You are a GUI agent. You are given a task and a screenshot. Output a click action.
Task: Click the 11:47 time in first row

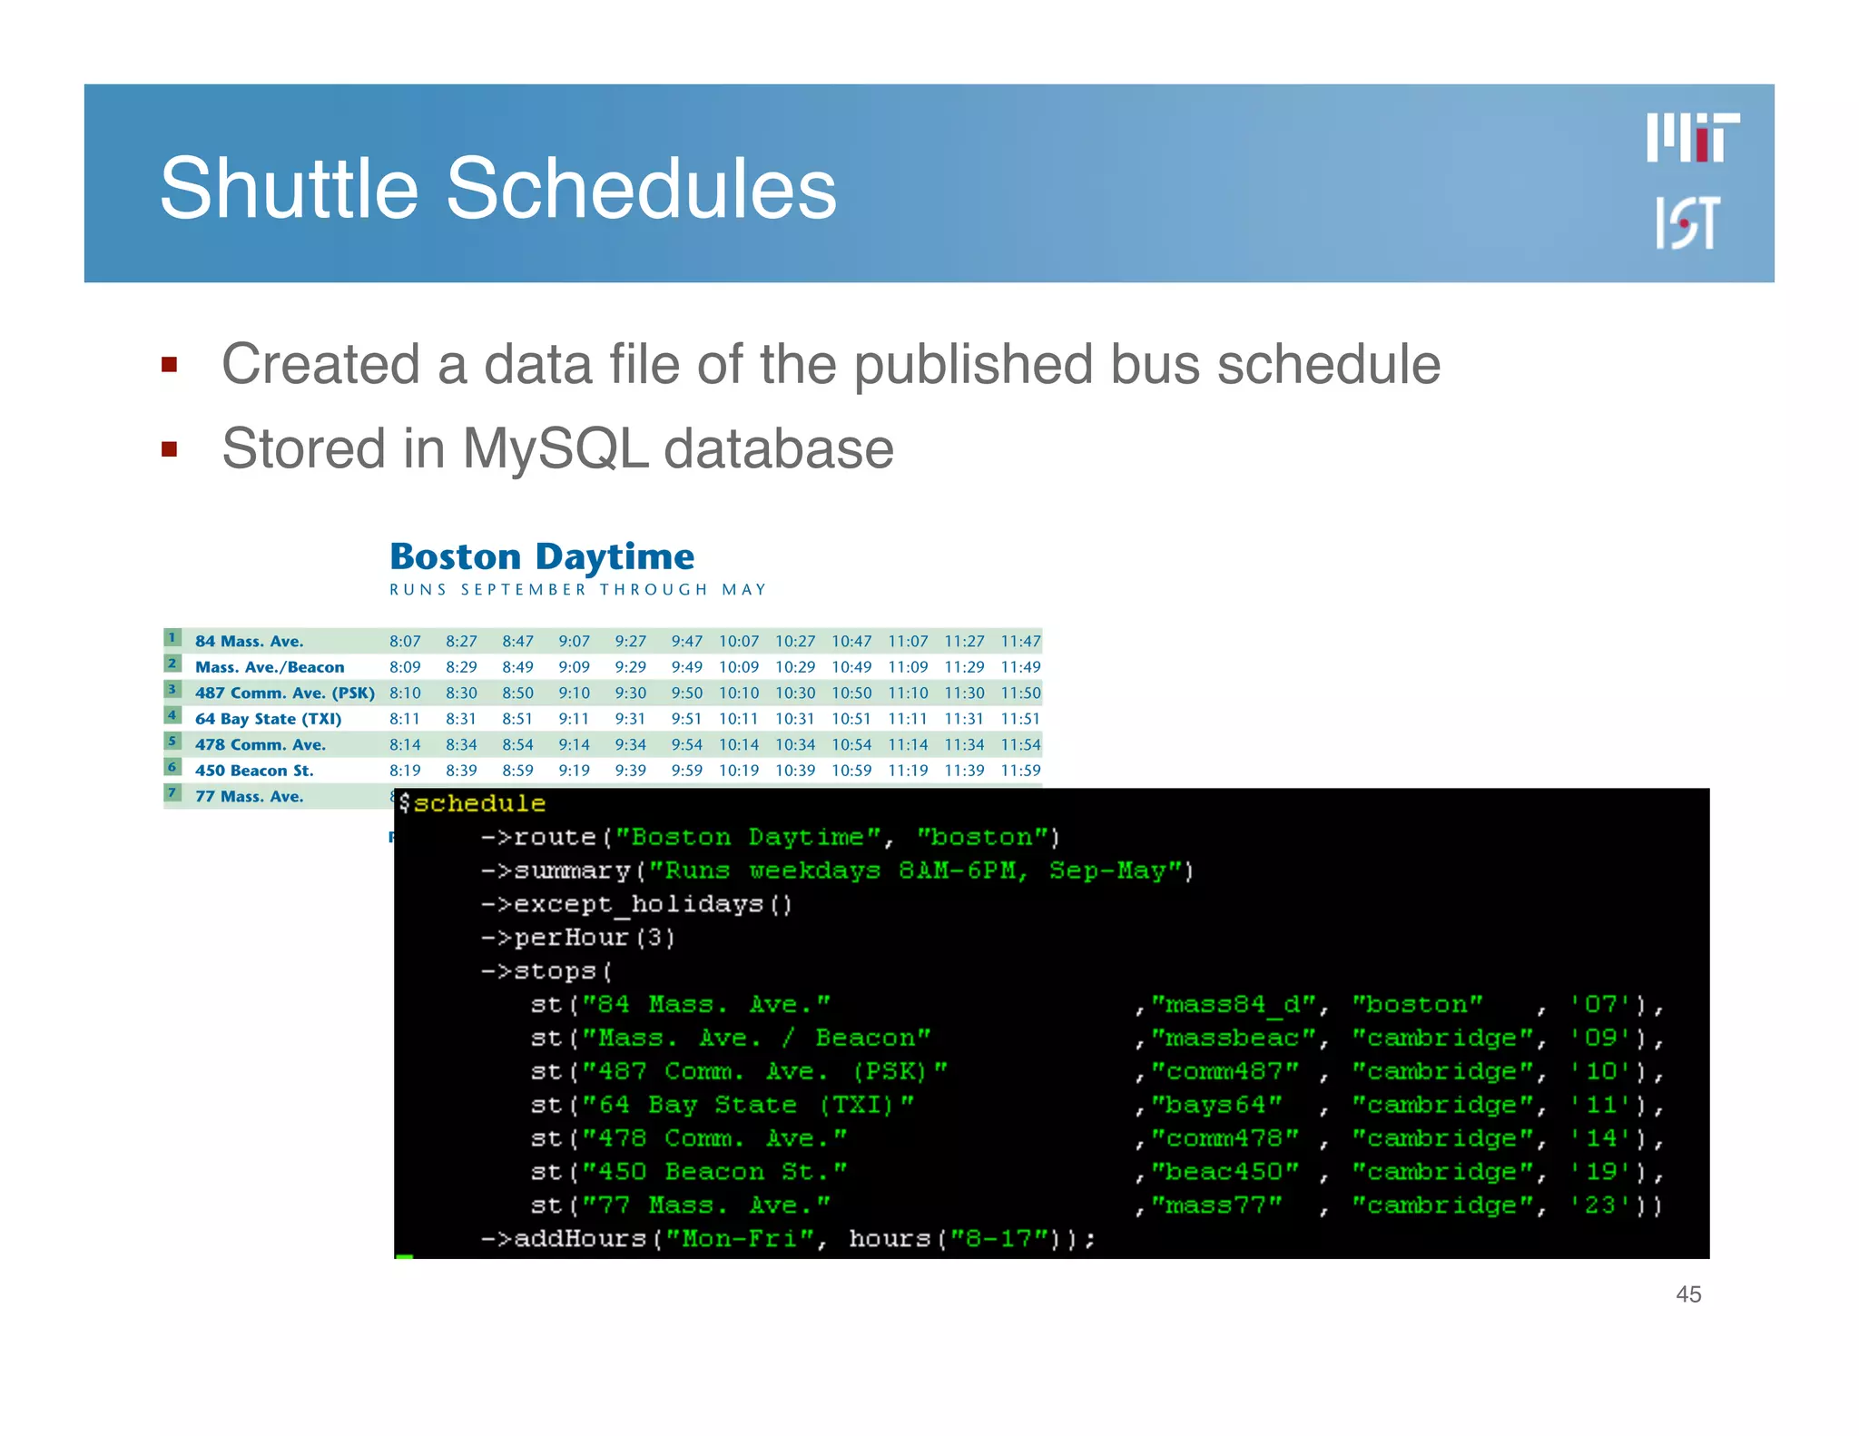pos(1021,642)
